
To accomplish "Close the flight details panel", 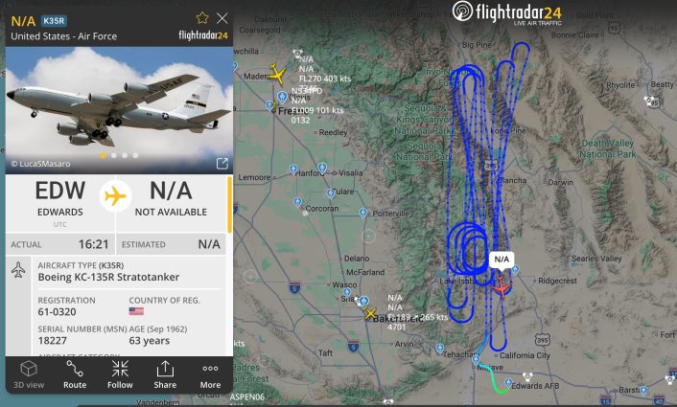I will 222,18.
